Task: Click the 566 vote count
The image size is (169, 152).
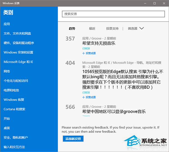Action: (x=70, y=107)
